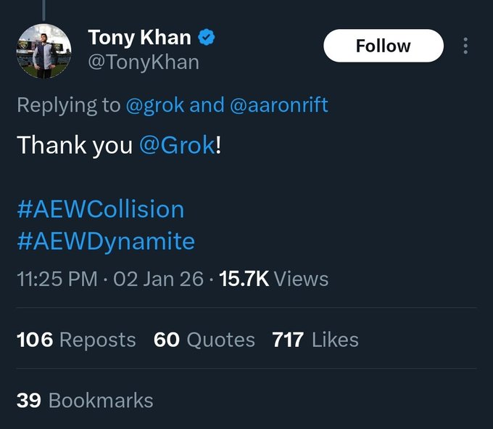Show the 60 Quotes list

tap(204, 340)
